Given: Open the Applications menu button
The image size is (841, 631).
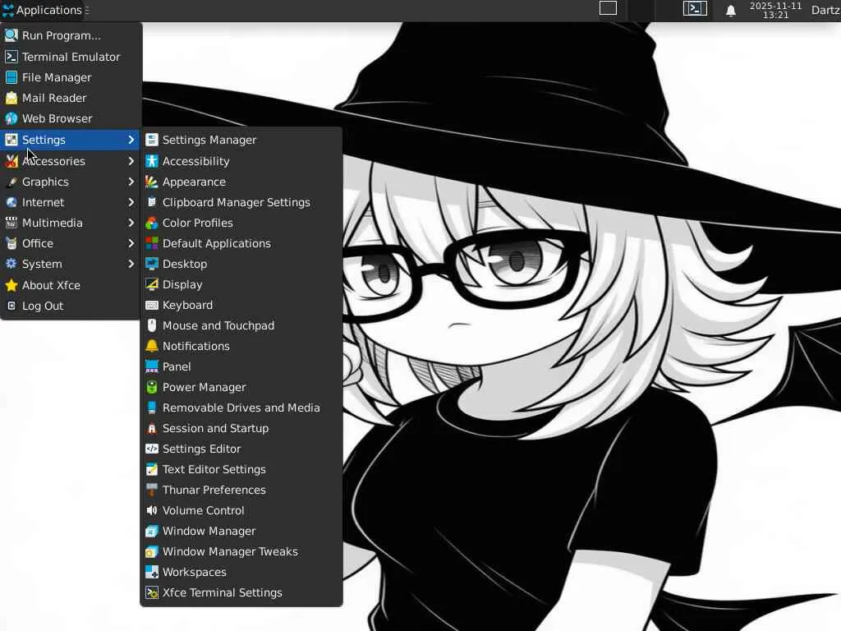Looking at the screenshot, I should [43, 10].
